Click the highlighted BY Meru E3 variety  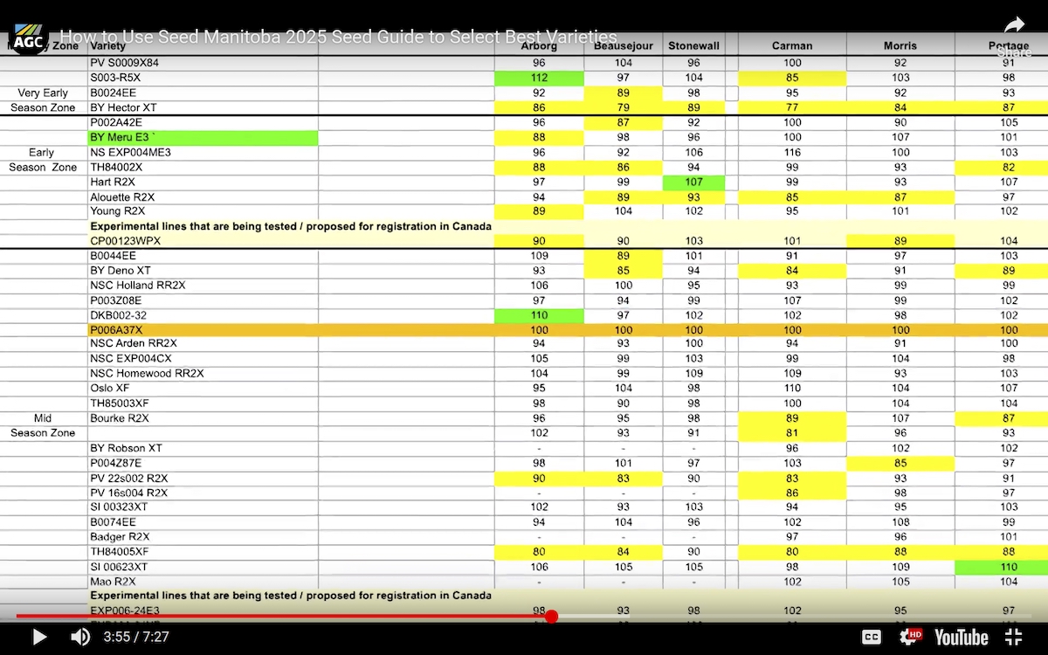pyautogui.click(x=203, y=137)
